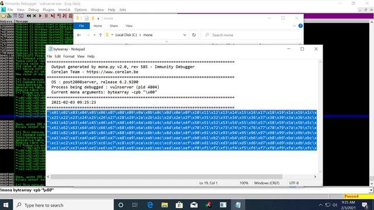The height and width of the screenshot is (210, 374).
Task: Click the Explorer refresh button
Action: click(x=194, y=35)
